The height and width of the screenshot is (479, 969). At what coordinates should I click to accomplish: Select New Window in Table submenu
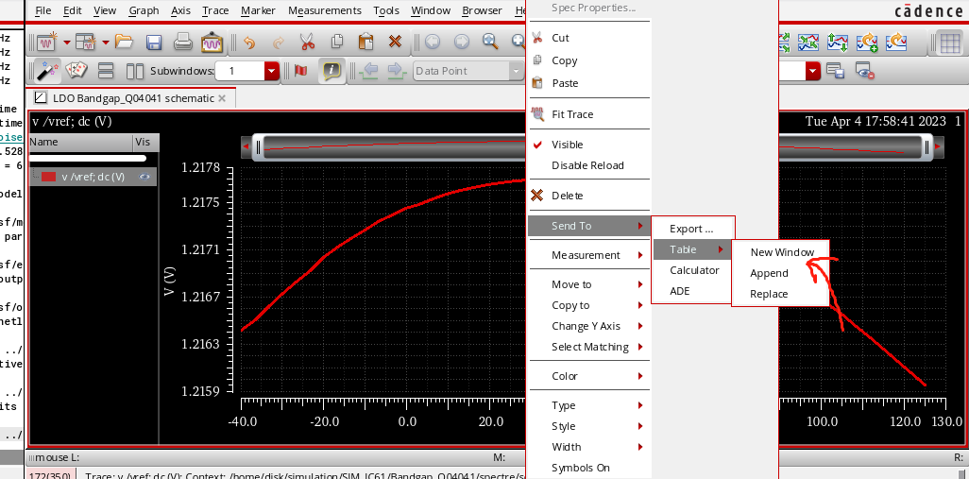(x=781, y=252)
